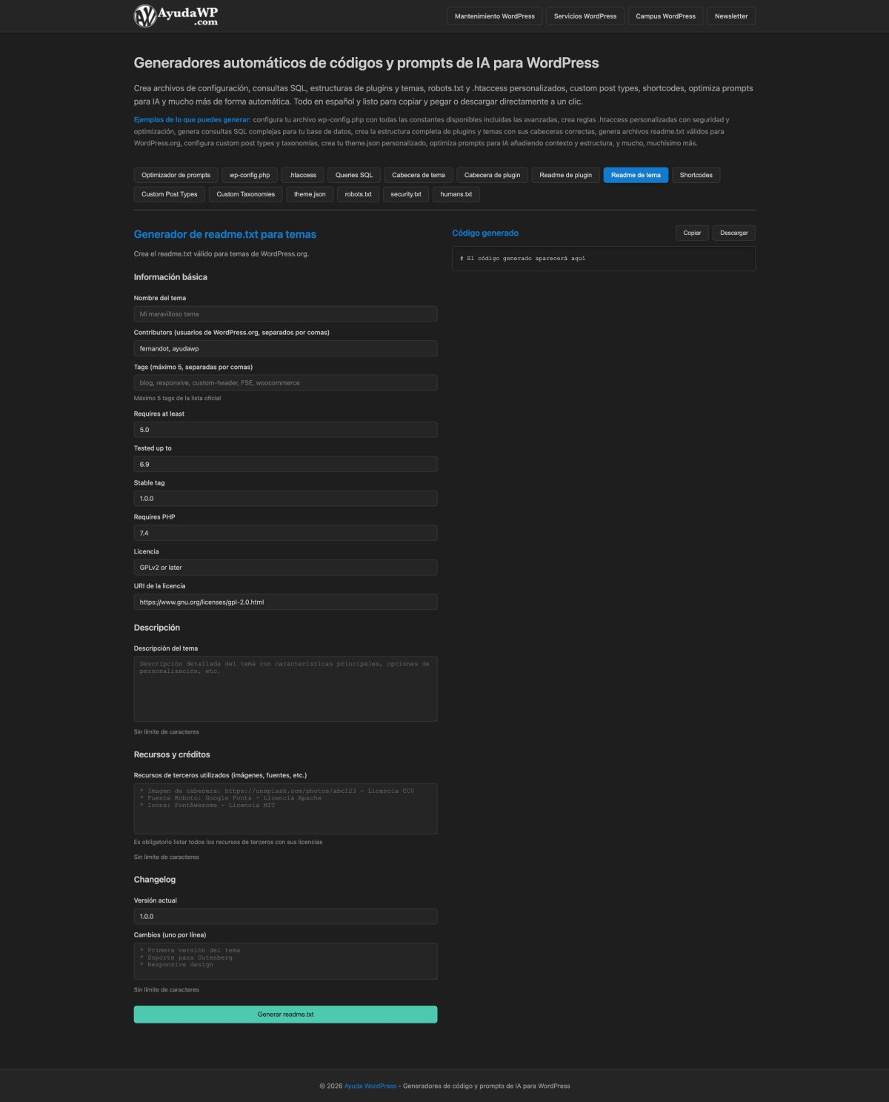
Task: Click the AyudaWP logo icon
Action: tap(144, 15)
